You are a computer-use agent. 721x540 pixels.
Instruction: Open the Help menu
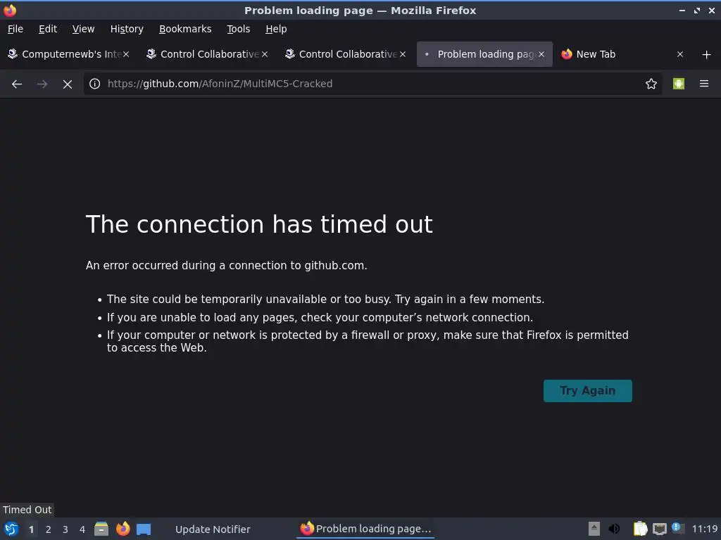click(x=276, y=29)
